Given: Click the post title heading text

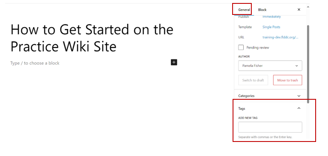Looking at the screenshot, I should coord(92,38).
